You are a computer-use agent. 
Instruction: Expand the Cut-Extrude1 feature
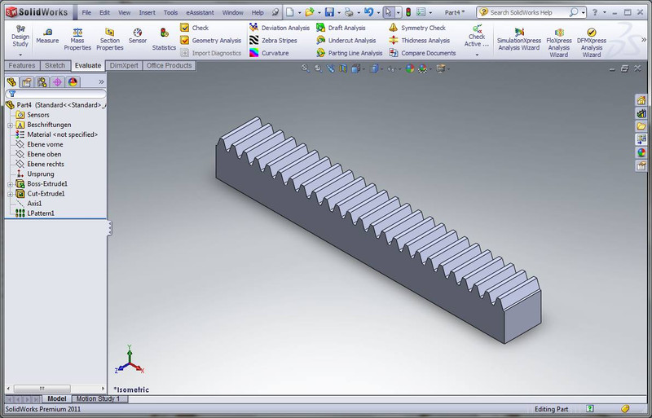(10, 194)
